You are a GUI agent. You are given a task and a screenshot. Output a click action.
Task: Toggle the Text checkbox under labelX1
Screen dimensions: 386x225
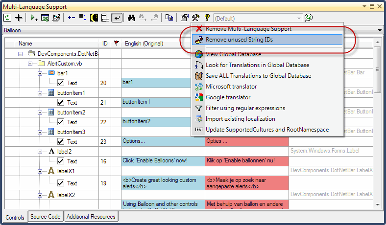pos(61,183)
